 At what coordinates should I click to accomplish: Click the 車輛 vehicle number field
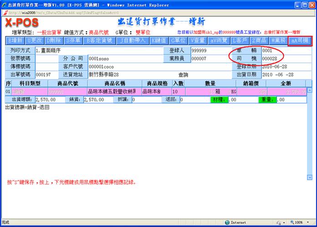(281, 50)
